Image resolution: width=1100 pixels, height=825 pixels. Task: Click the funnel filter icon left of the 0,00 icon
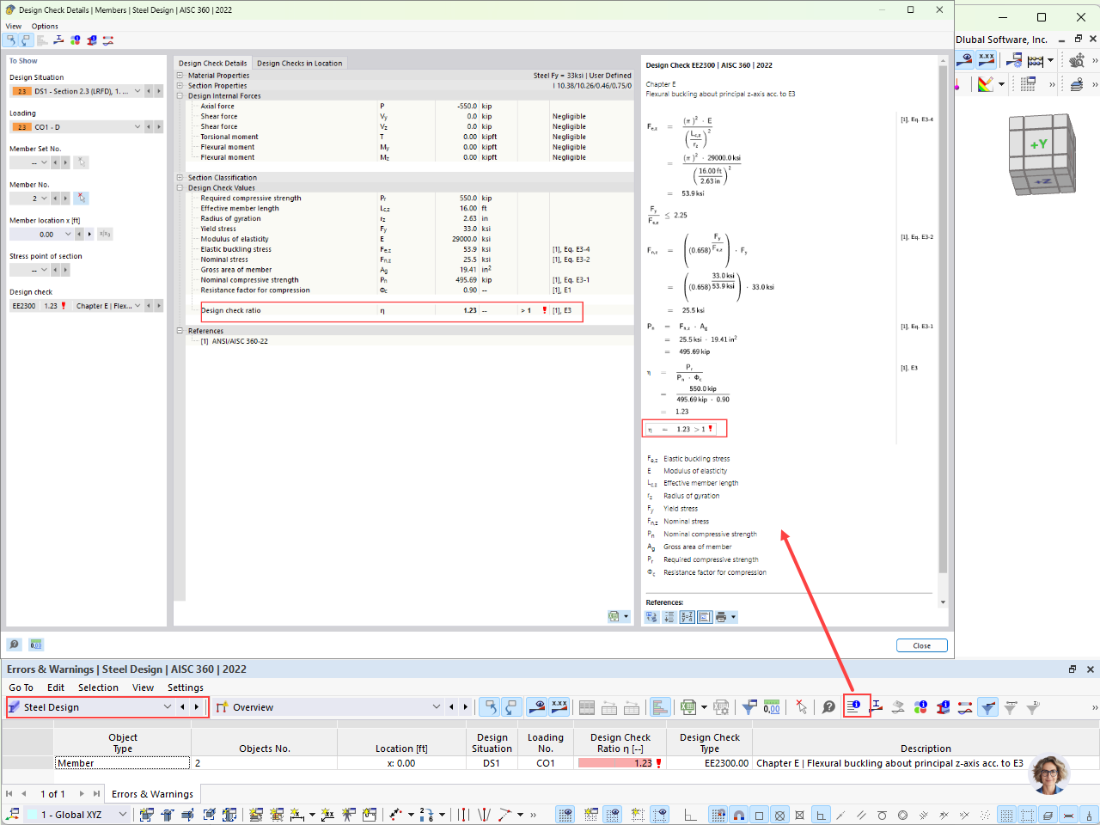pos(749,707)
